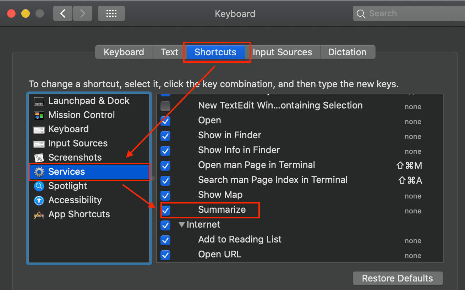Select the Launchpad & Dock icon
This screenshot has width=465, height=290.
(39, 101)
